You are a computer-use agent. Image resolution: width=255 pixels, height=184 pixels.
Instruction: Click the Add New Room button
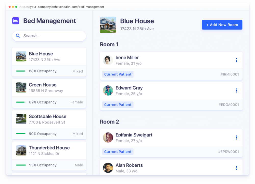point(222,25)
